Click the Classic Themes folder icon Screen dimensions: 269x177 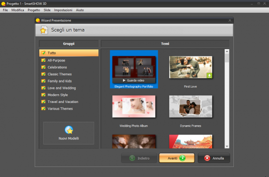click(x=44, y=74)
